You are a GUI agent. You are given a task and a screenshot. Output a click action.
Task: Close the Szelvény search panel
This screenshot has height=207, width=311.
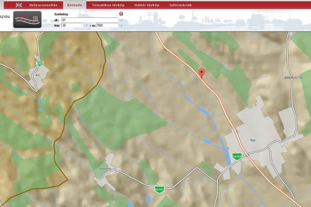121,14
